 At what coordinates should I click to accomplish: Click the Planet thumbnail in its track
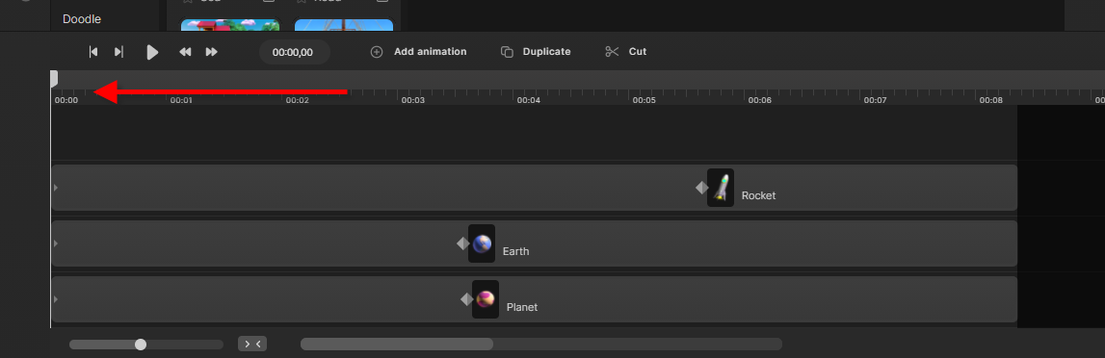(x=486, y=299)
